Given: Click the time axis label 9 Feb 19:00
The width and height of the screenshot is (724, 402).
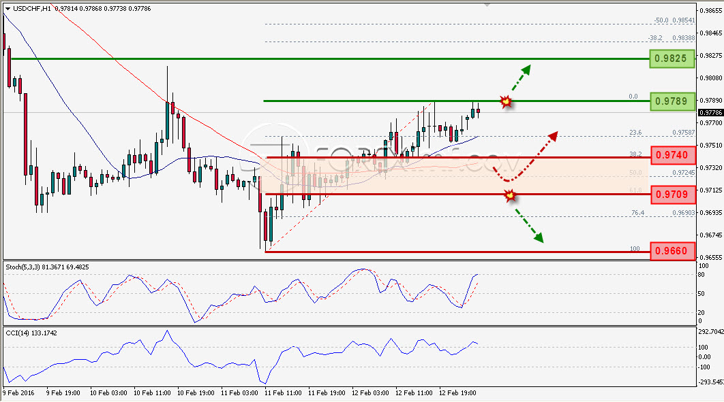Looking at the screenshot, I should point(63,393).
